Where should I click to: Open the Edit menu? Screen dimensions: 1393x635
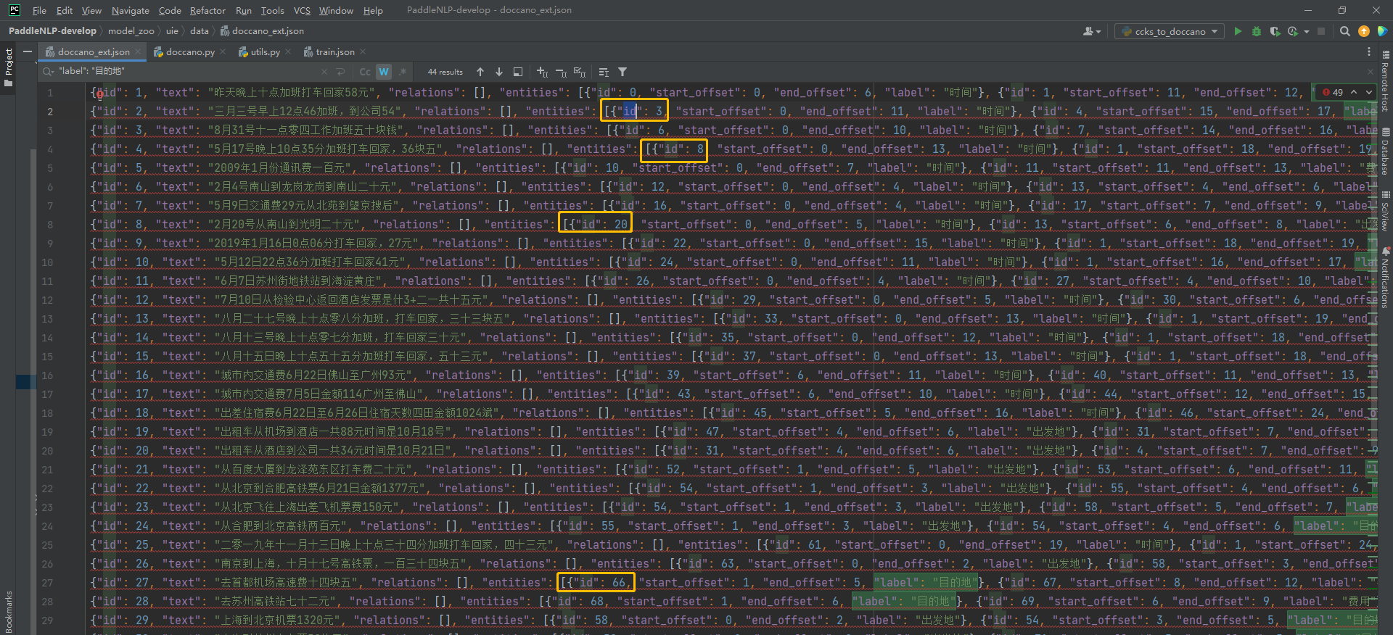pyautogui.click(x=65, y=10)
